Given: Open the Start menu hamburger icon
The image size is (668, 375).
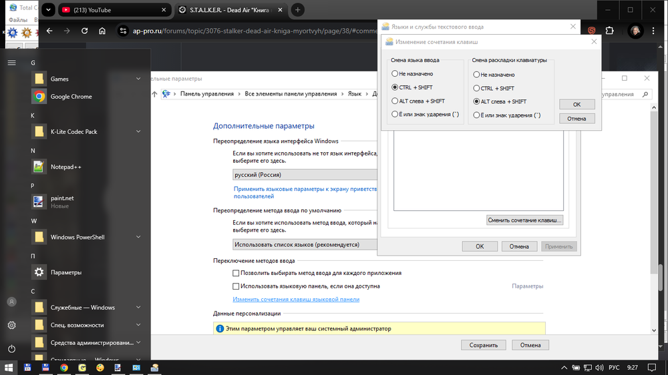Looking at the screenshot, I should [x=11, y=63].
